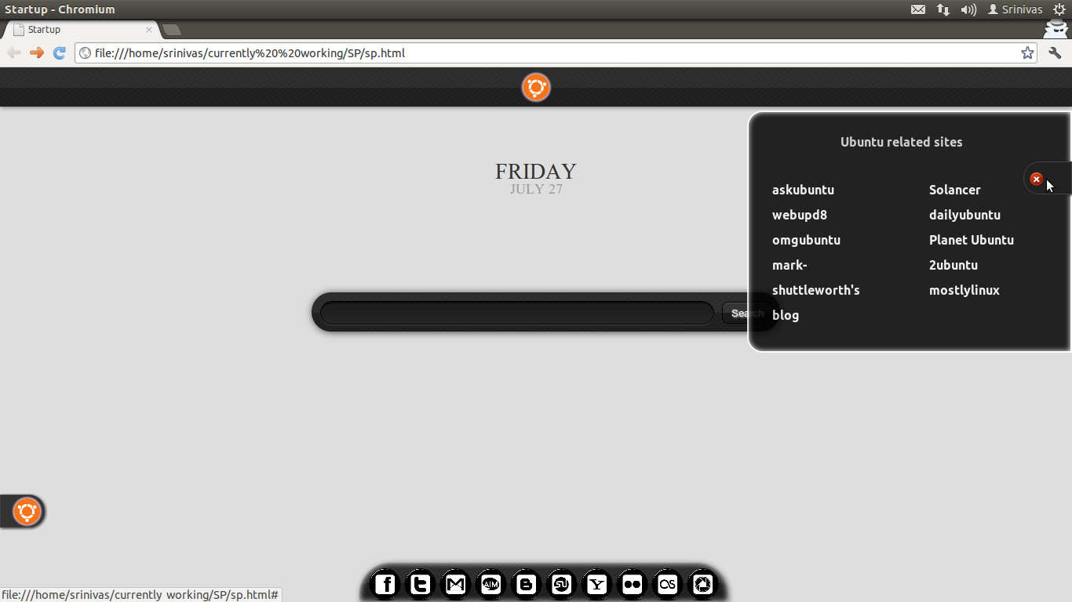The image size is (1072, 602).
Task: Close the Ubuntu related sites panel
Action: coord(1036,179)
